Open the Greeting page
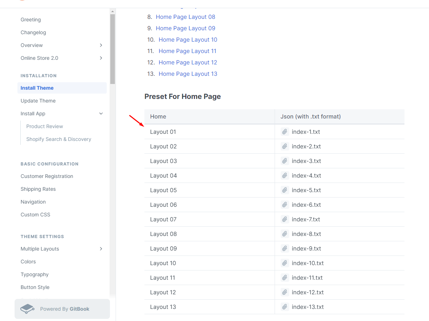Viewport: 429px width, 321px height. (x=31, y=20)
